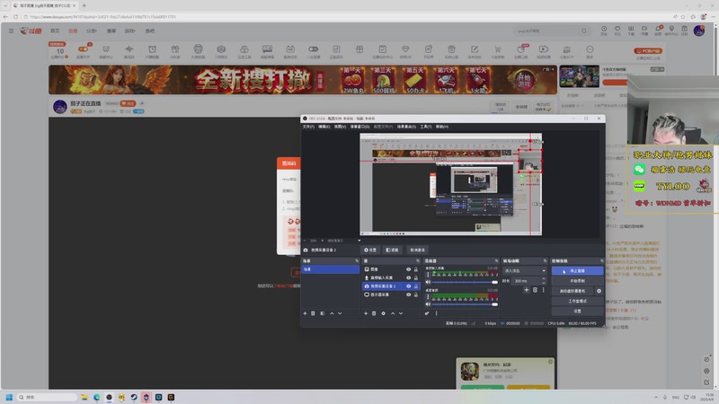Toggle the lock on 视频采集设备 2 source
The image size is (719, 404).
click(416, 285)
